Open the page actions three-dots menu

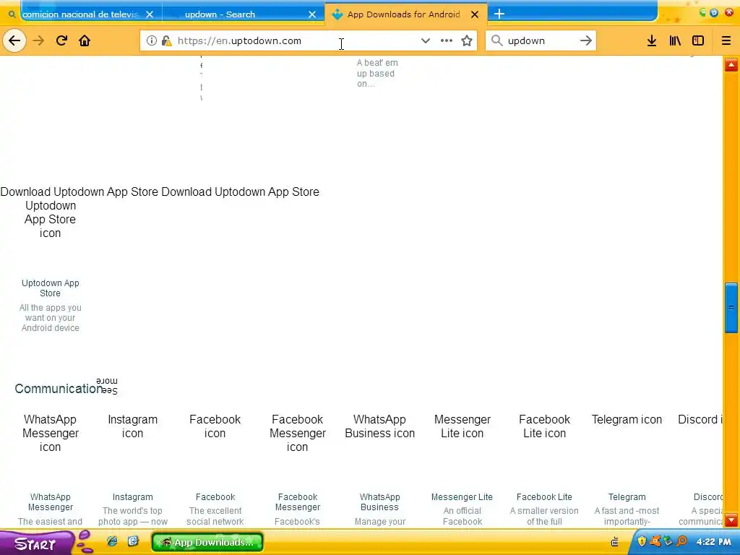point(447,40)
